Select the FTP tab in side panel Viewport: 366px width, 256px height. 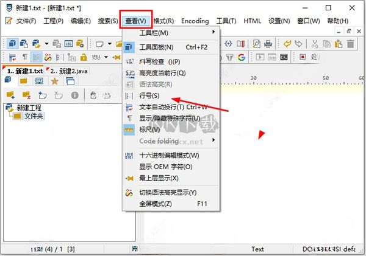tap(39, 81)
